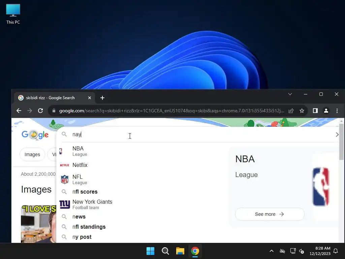This screenshot has width=345, height=259.
Task: Open taskbar Search
Action: tap(165, 251)
